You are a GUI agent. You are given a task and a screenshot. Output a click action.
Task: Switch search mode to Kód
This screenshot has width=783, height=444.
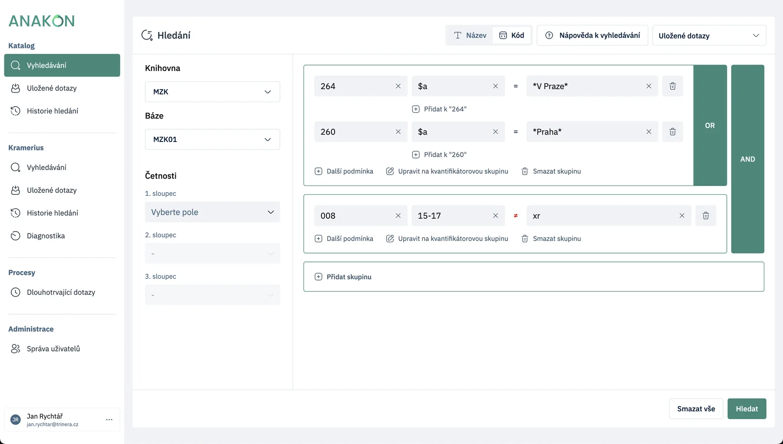[x=512, y=35]
